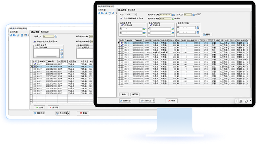Screen dimensions: 256x145
Task: Select the 基本选项 tab in left window
Action: pyautogui.click(x=35, y=32)
